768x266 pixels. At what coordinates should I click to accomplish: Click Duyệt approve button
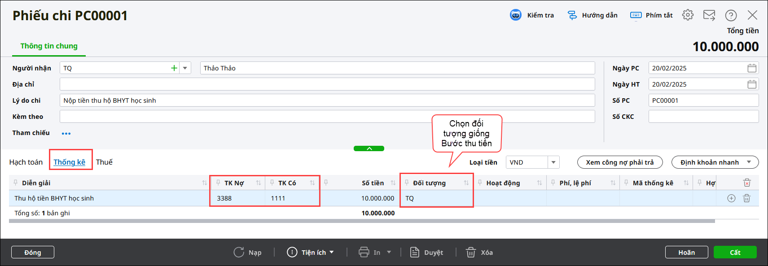(427, 252)
